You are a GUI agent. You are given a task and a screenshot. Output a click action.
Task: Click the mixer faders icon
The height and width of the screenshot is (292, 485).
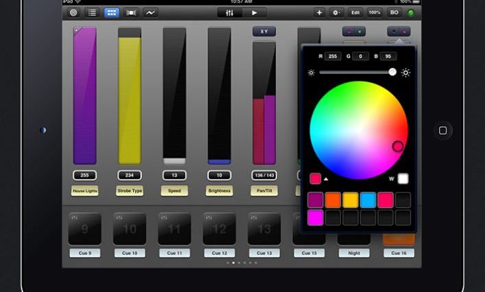[x=230, y=12]
